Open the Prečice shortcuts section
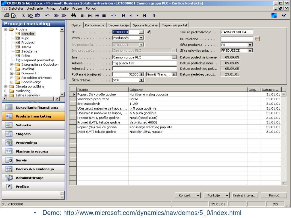This screenshot has width=291, height=218. 34,186
